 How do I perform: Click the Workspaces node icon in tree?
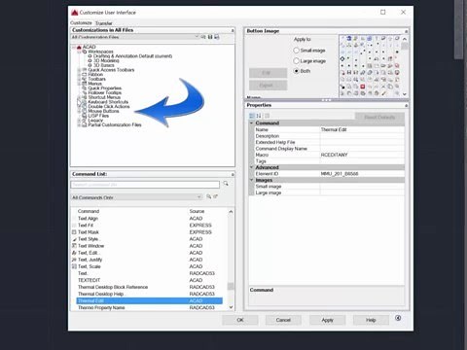coord(85,52)
